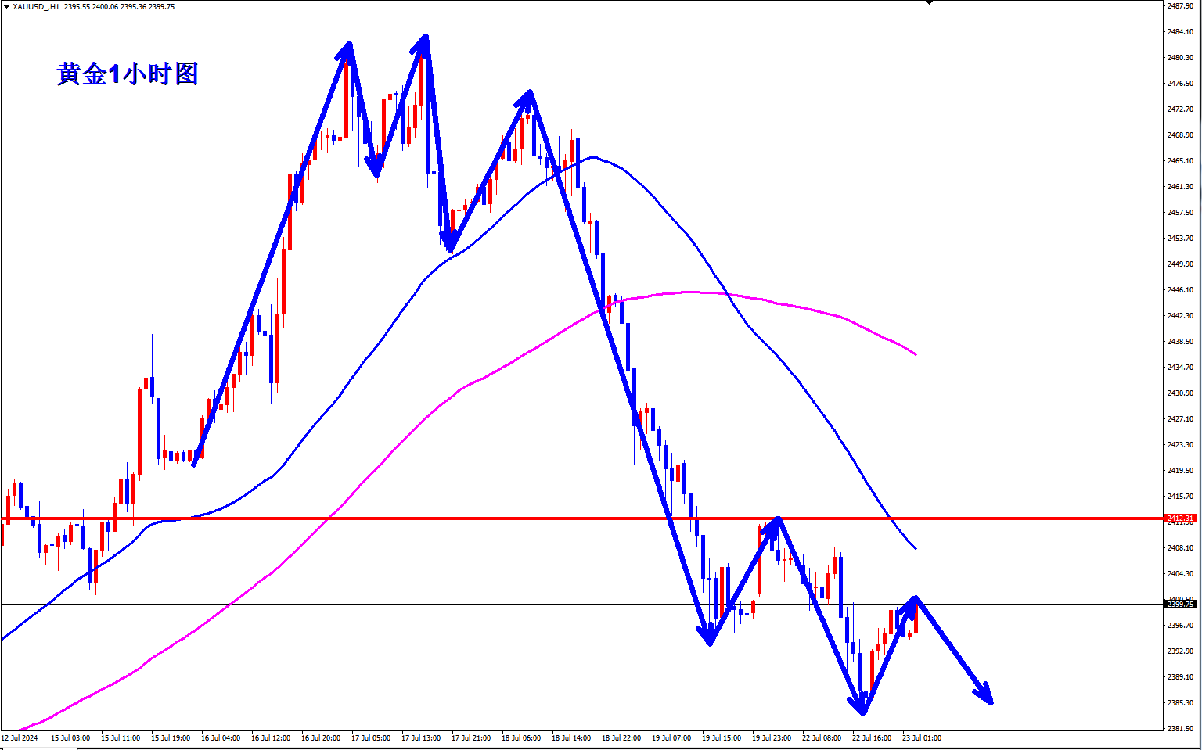Click the 2396.70 price axis label
The image size is (1202, 750).
pyautogui.click(x=1180, y=626)
